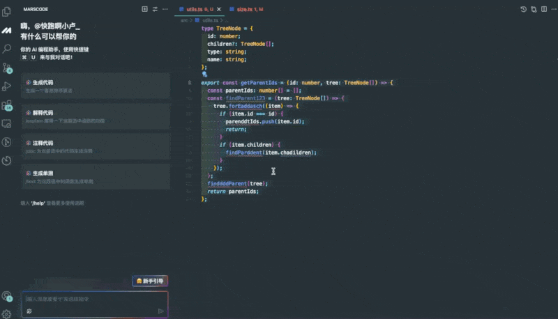558x319 pixels.
Task: Focus the MarsCode chat input field
Action: tap(95, 299)
